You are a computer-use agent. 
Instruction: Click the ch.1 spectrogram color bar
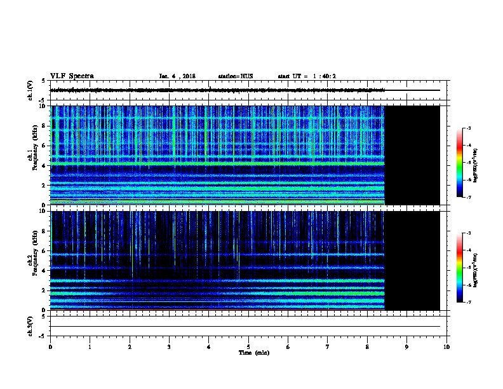click(459, 163)
